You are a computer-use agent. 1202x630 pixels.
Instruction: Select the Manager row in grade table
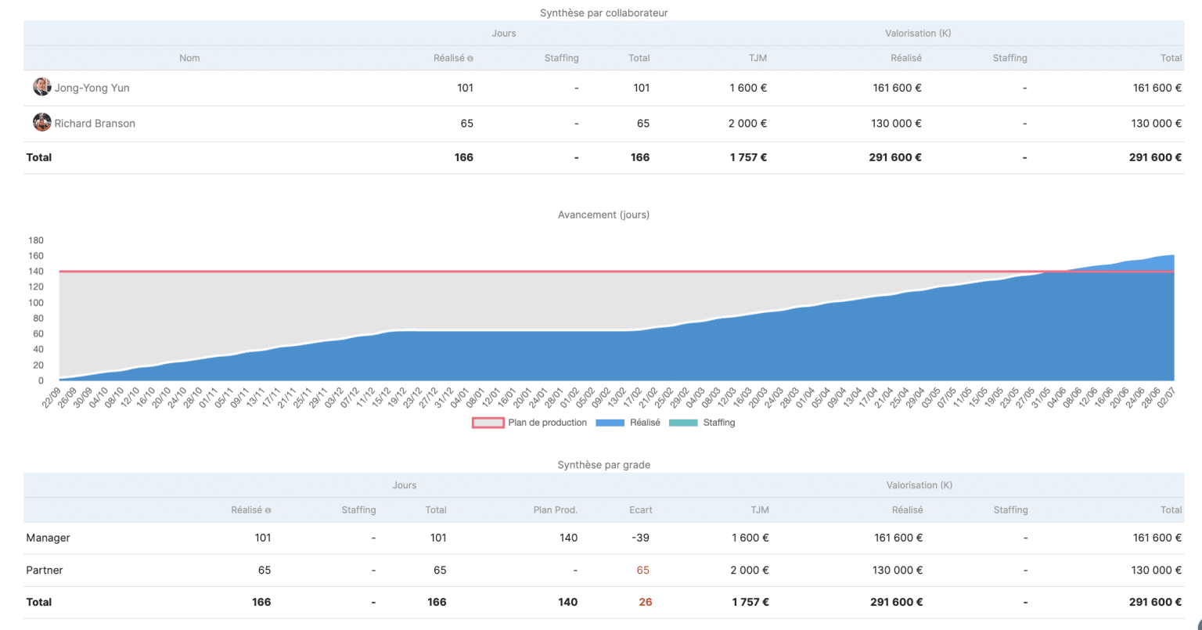point(49,538)
